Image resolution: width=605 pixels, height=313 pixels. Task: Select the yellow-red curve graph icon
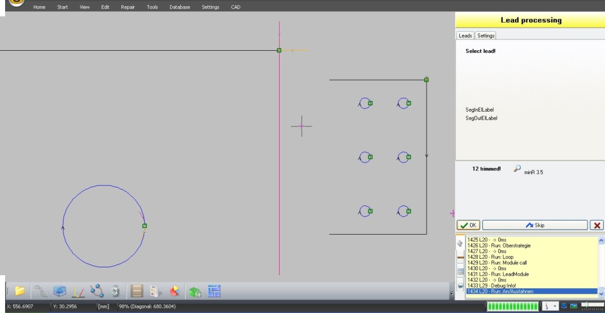click(79, 292)
